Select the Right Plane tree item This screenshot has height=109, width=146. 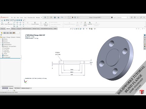coord(6,52)
